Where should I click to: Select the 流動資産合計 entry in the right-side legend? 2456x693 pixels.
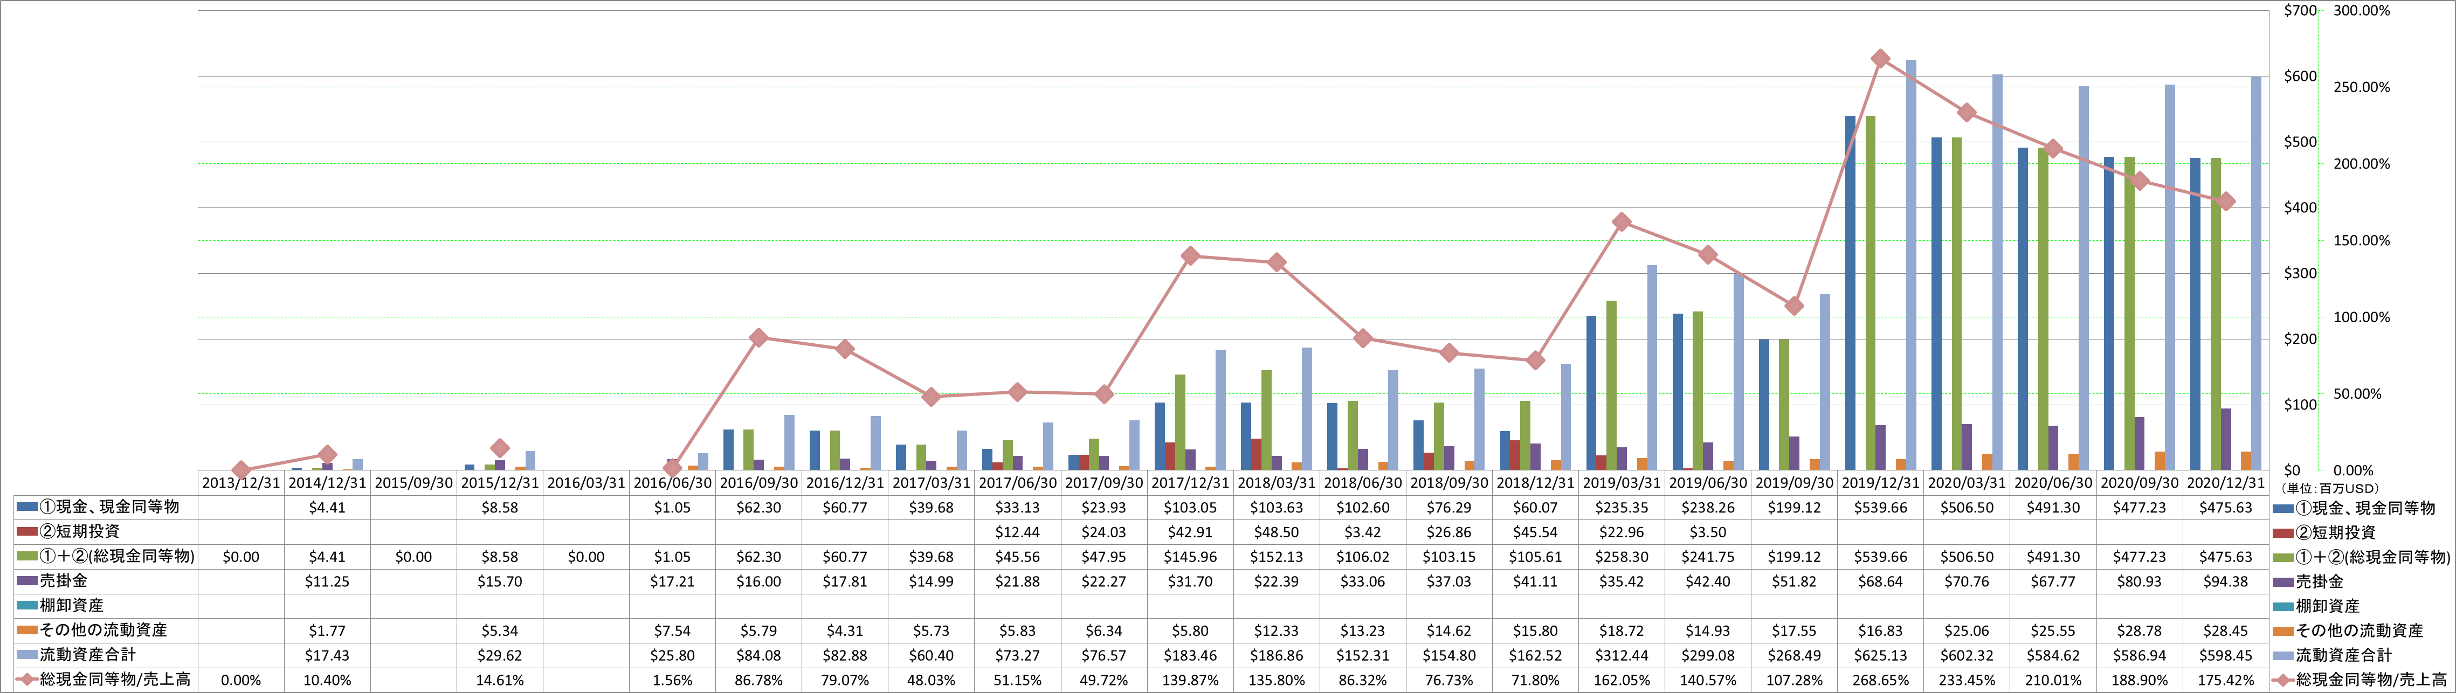point(2332,656)
